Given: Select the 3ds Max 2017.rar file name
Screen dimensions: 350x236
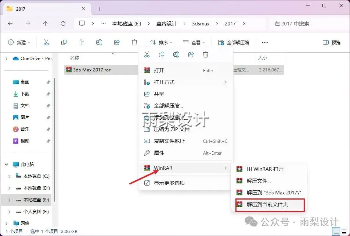Looking at the screenshot, I should pyautogui.click(x=92, y=70).
